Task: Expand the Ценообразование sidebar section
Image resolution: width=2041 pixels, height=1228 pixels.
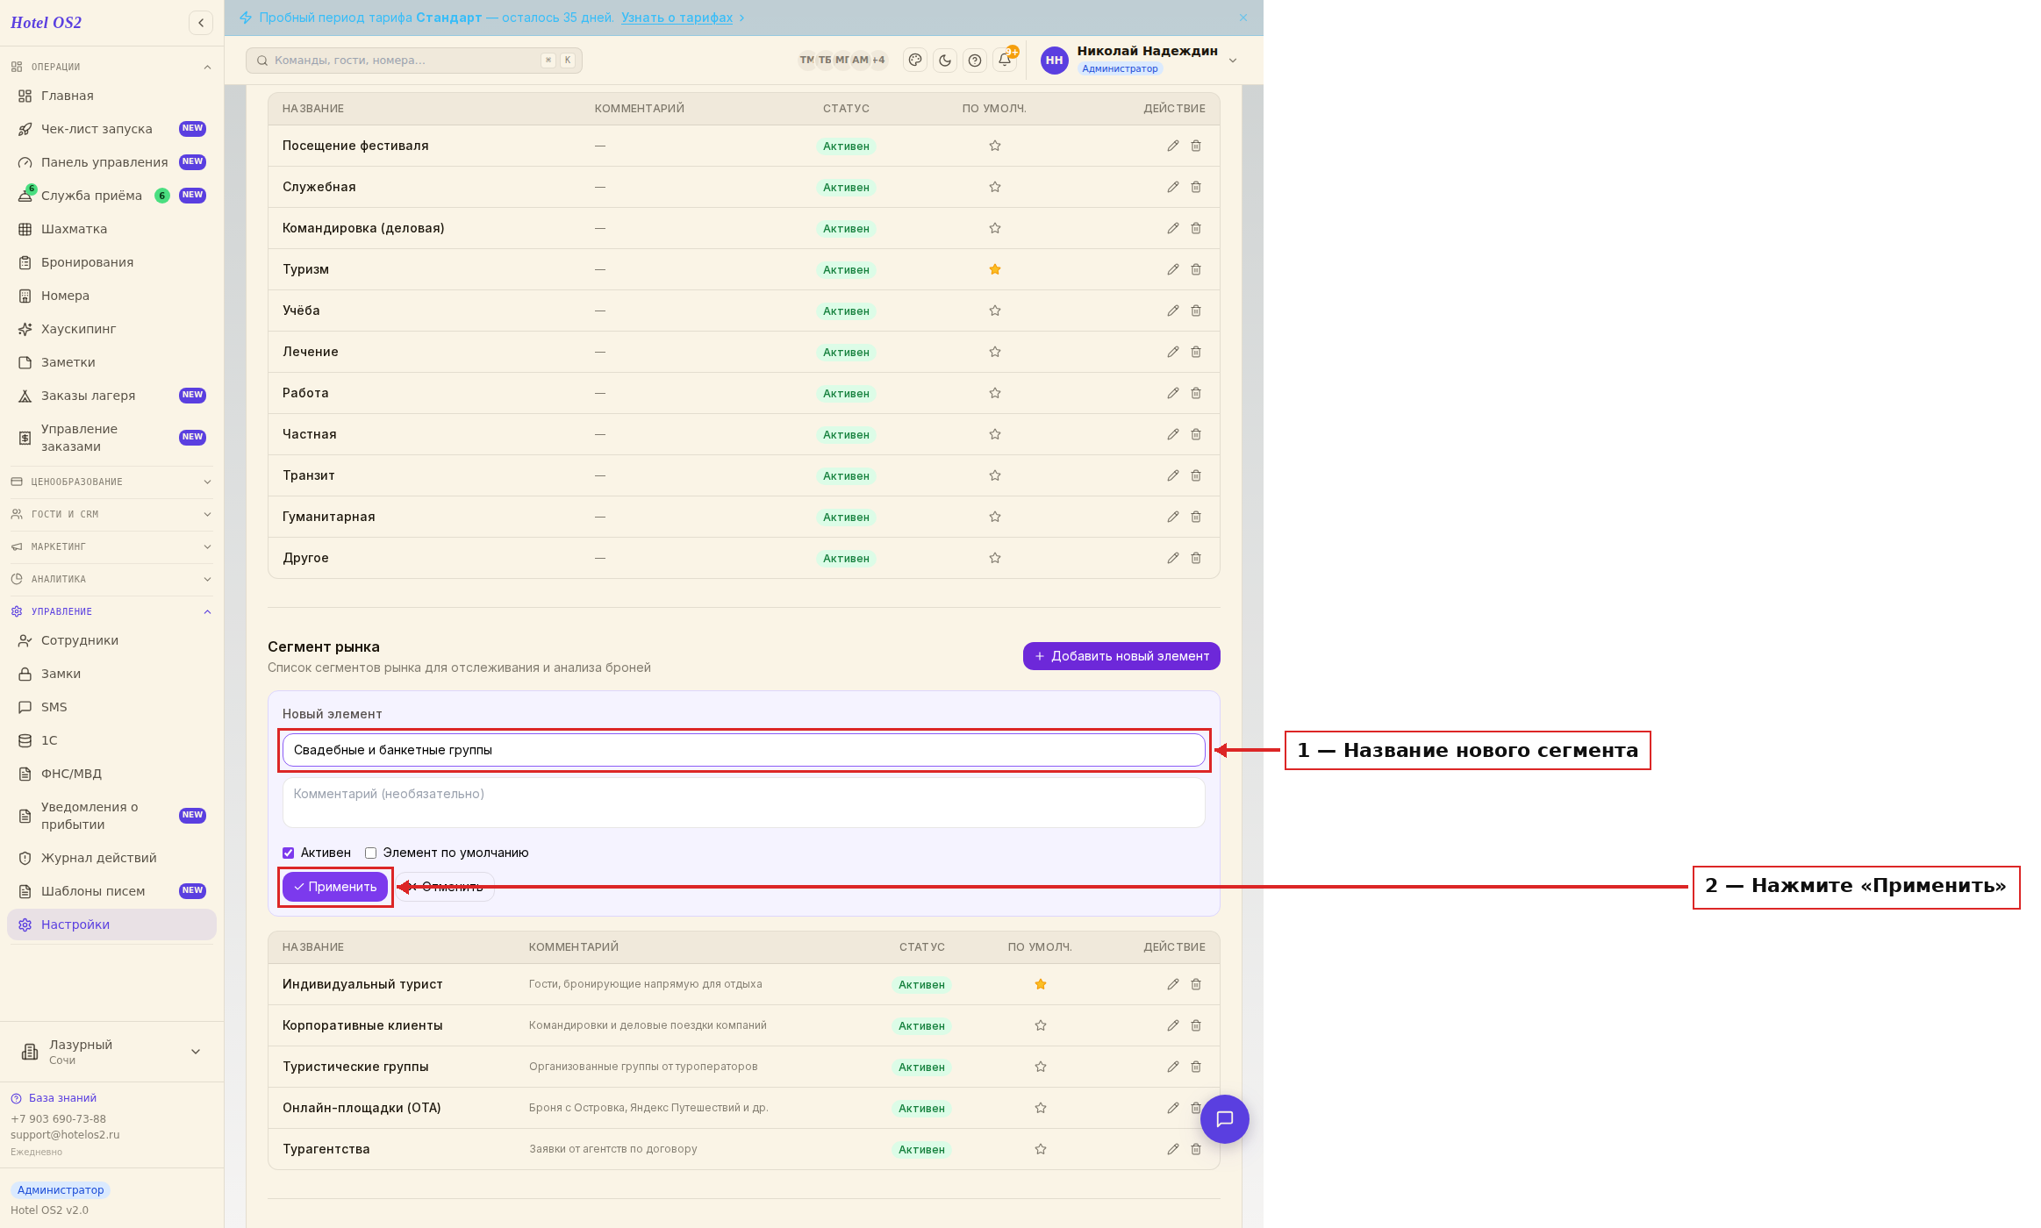Action: [x=111, y=482]
